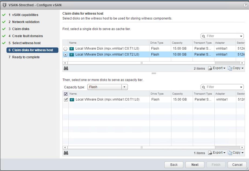Sort capacity tier table by Adapter column
Screen dimensions: 249x171
click(x=225, y=93)
